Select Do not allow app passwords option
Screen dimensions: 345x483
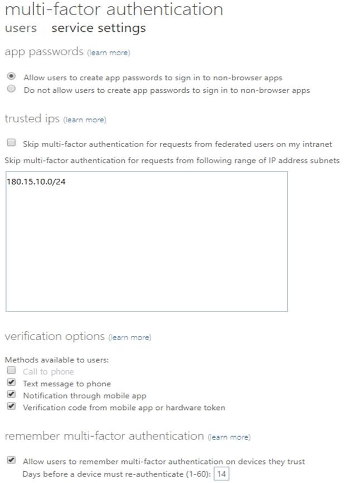click(x=11, y=89)
